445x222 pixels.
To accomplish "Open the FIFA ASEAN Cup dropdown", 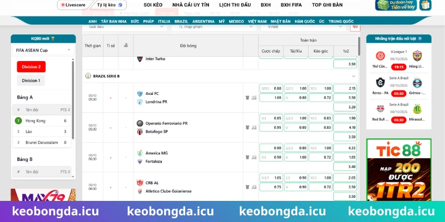I will (43, 50).
